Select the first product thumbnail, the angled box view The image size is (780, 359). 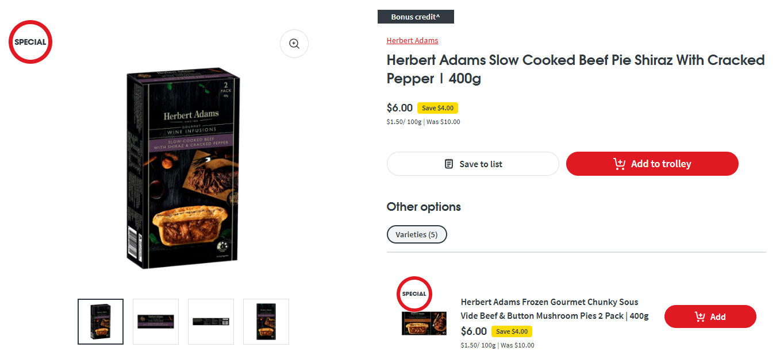point(101,322)
